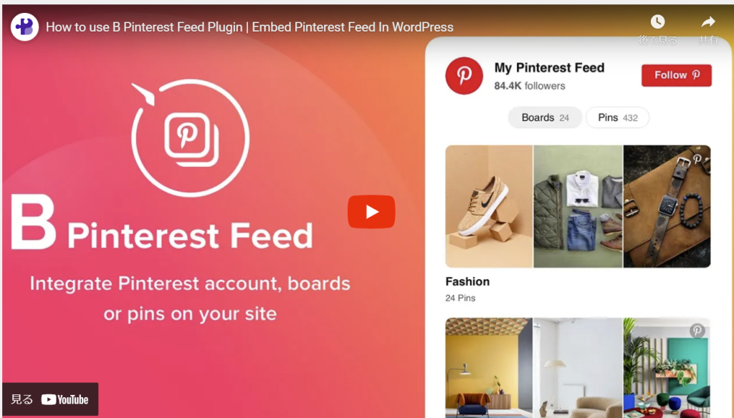734x418 pixels.
Task: Select the Pins 432 tab
Action: [617, 117]
